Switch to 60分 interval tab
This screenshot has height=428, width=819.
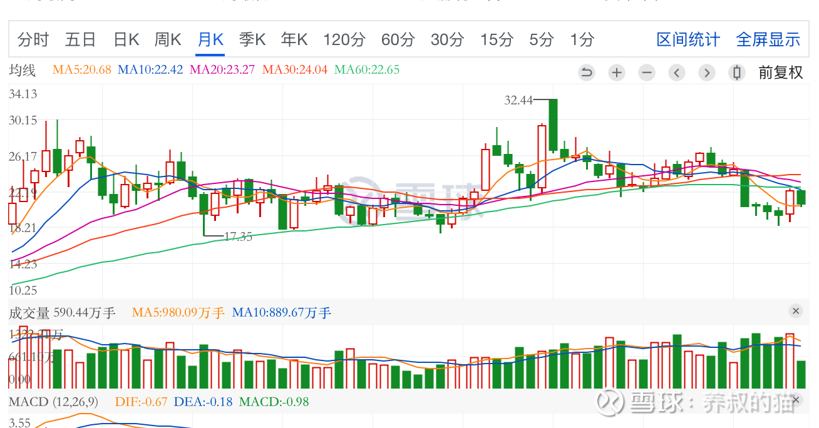(398, 40)
